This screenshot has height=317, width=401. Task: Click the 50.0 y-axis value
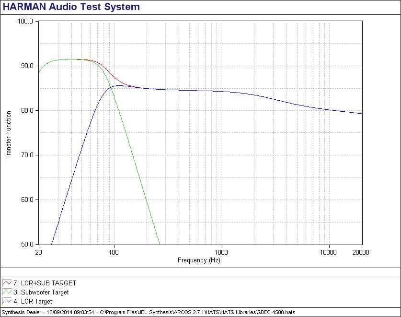(27, 244)
